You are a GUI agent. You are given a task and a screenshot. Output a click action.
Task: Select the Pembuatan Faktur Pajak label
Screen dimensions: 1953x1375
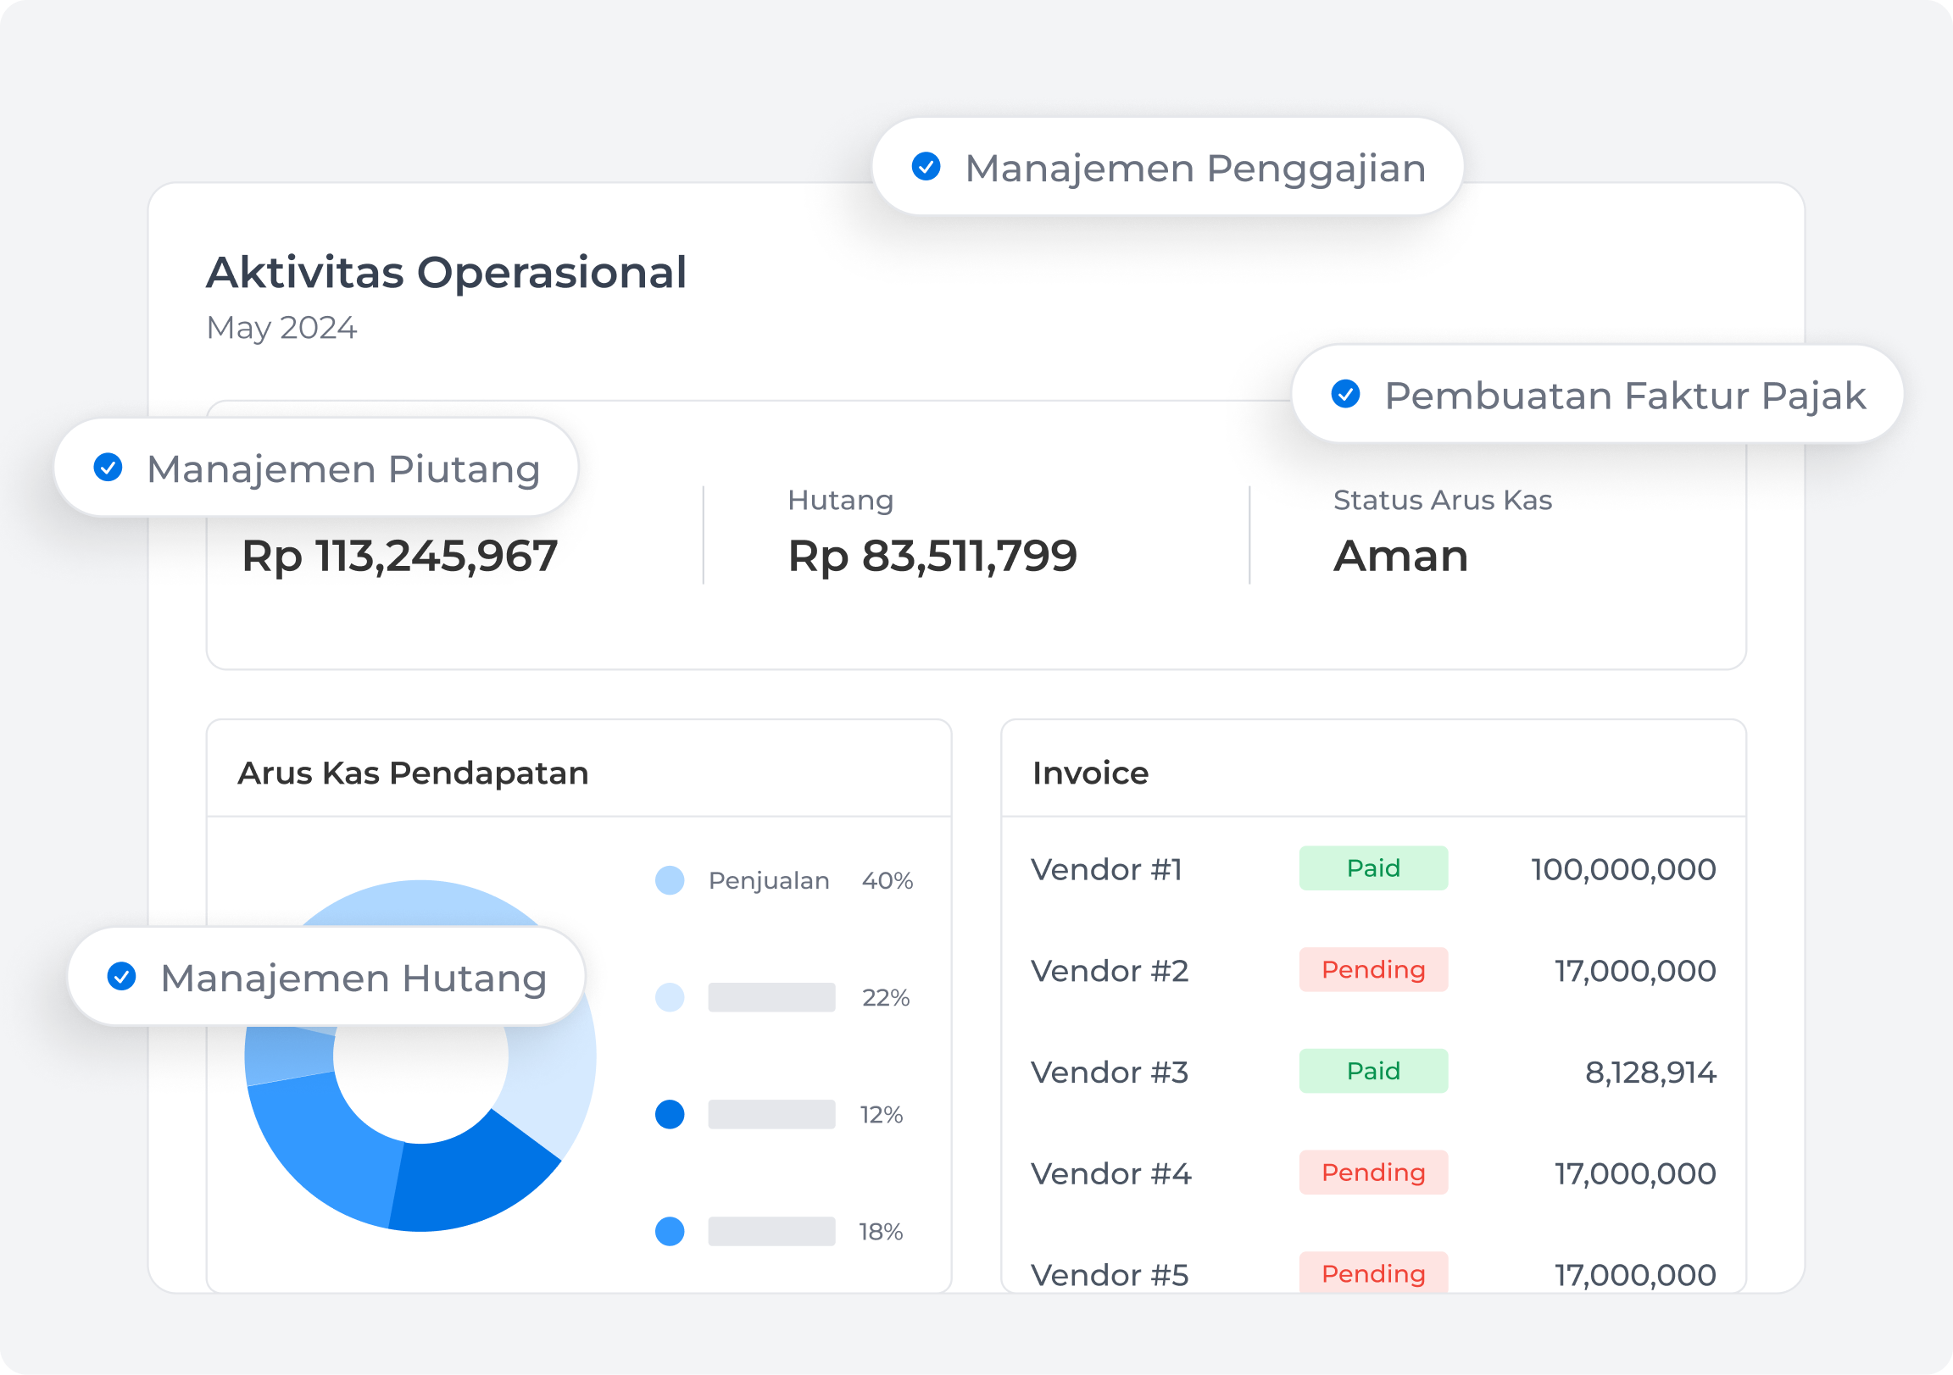[x=1625, y=396]
